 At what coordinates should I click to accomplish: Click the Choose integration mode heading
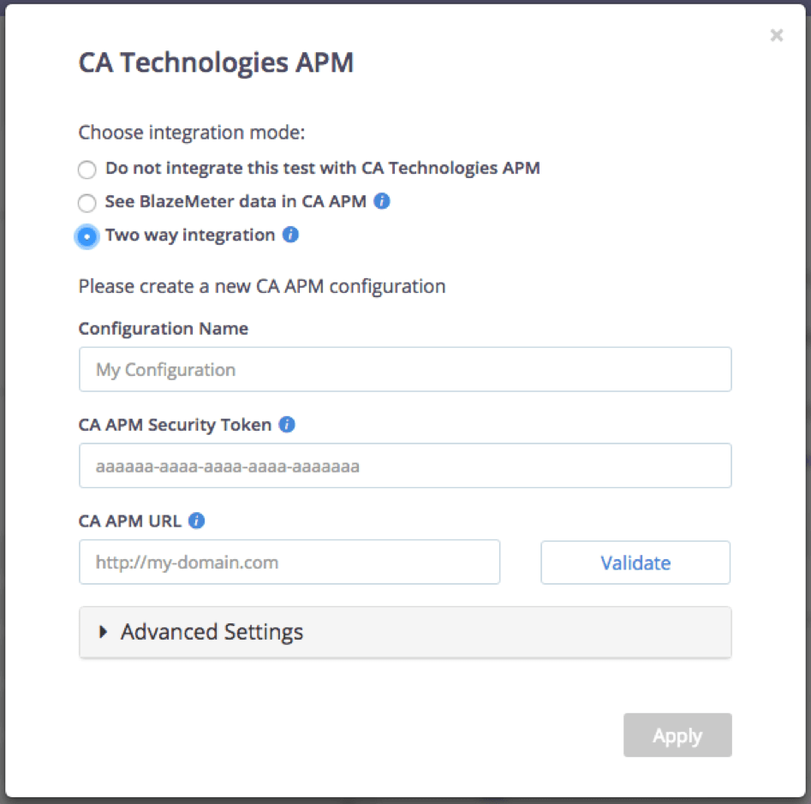191,133
